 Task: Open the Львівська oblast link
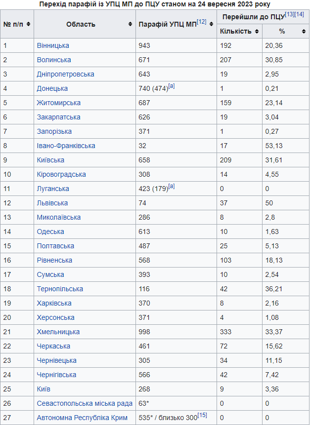click(52, 203)
